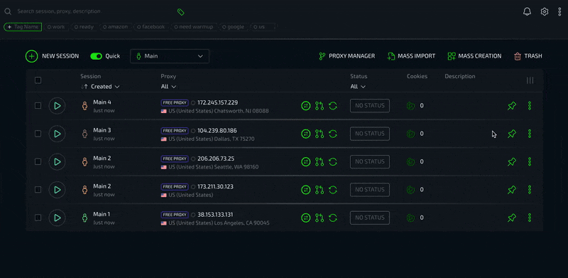Open the PROXY MANAGER
Screen dimensions: 568x278
tap(346, 56)
